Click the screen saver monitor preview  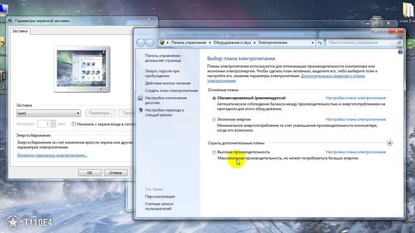click(82, 69)
